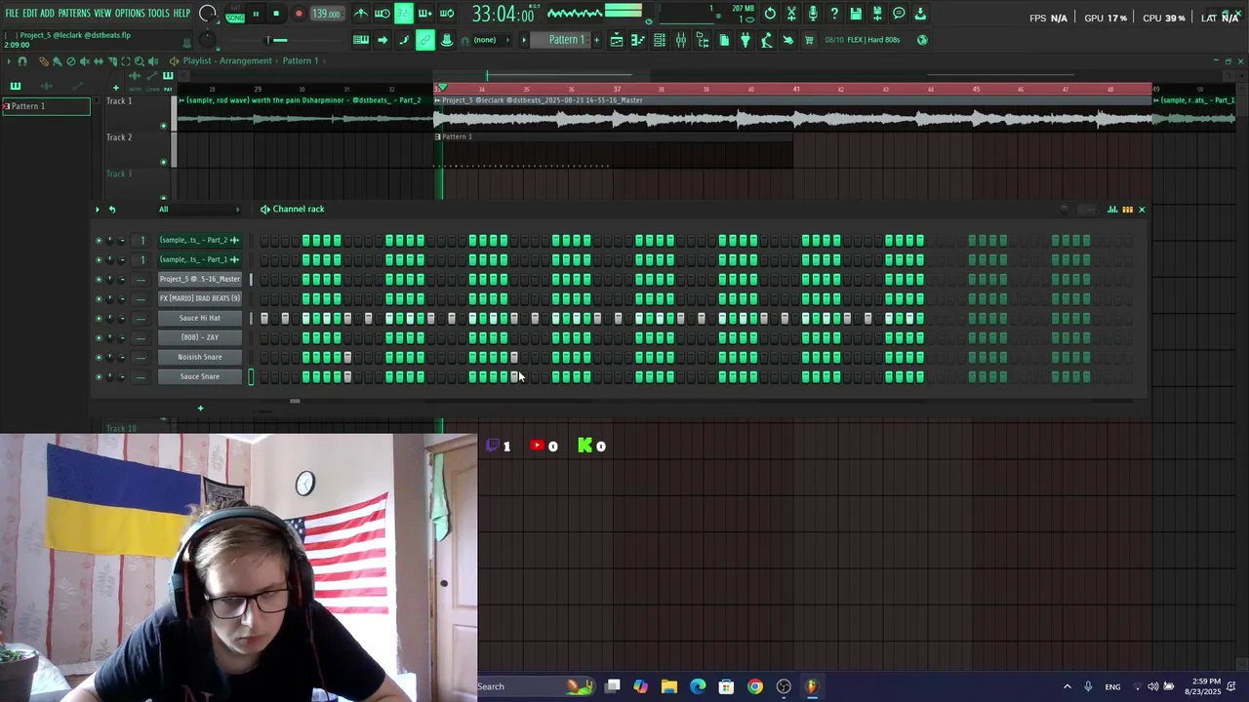Open the OPTIONS menu
This screenshot has height=702, width=1249.
coord(130,14)
